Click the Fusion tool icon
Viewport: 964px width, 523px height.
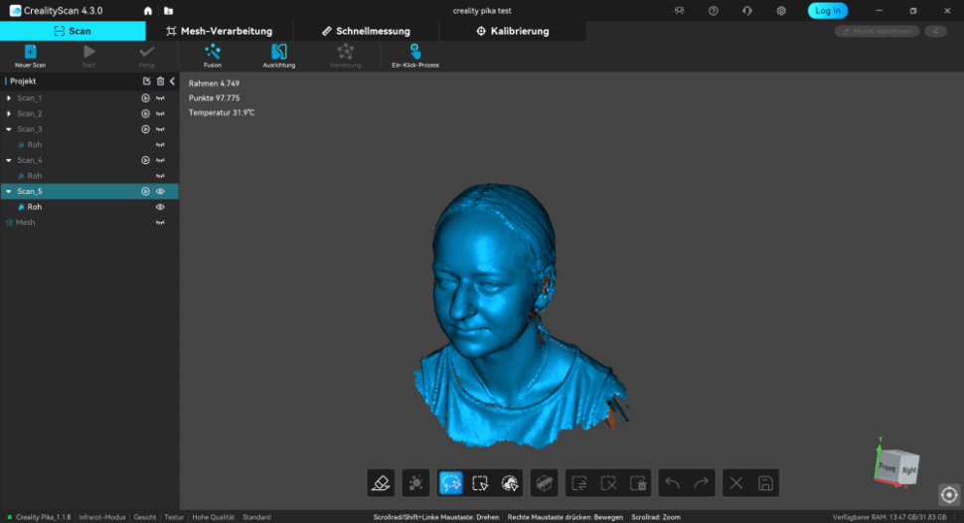[x=212, y=56]
